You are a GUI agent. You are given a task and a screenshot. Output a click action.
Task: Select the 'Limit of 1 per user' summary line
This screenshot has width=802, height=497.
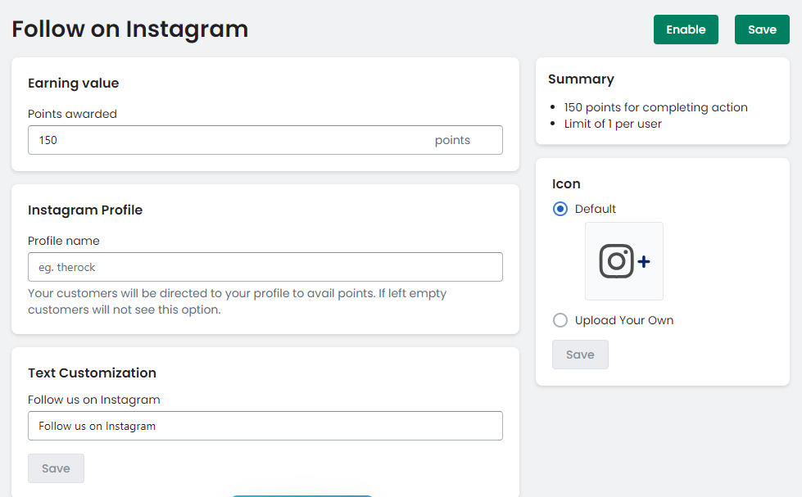pyautogui.click(x=613, y=124)
